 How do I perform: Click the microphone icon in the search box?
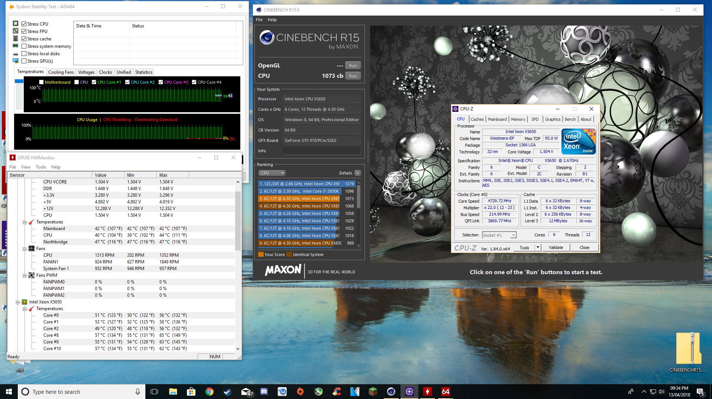pos(138,392)
